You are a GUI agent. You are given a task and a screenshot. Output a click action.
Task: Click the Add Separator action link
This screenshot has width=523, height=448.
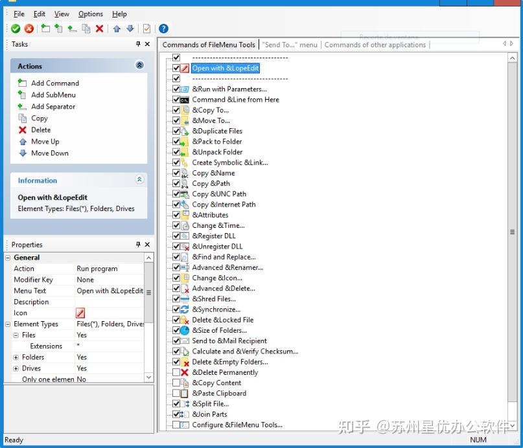47,106
